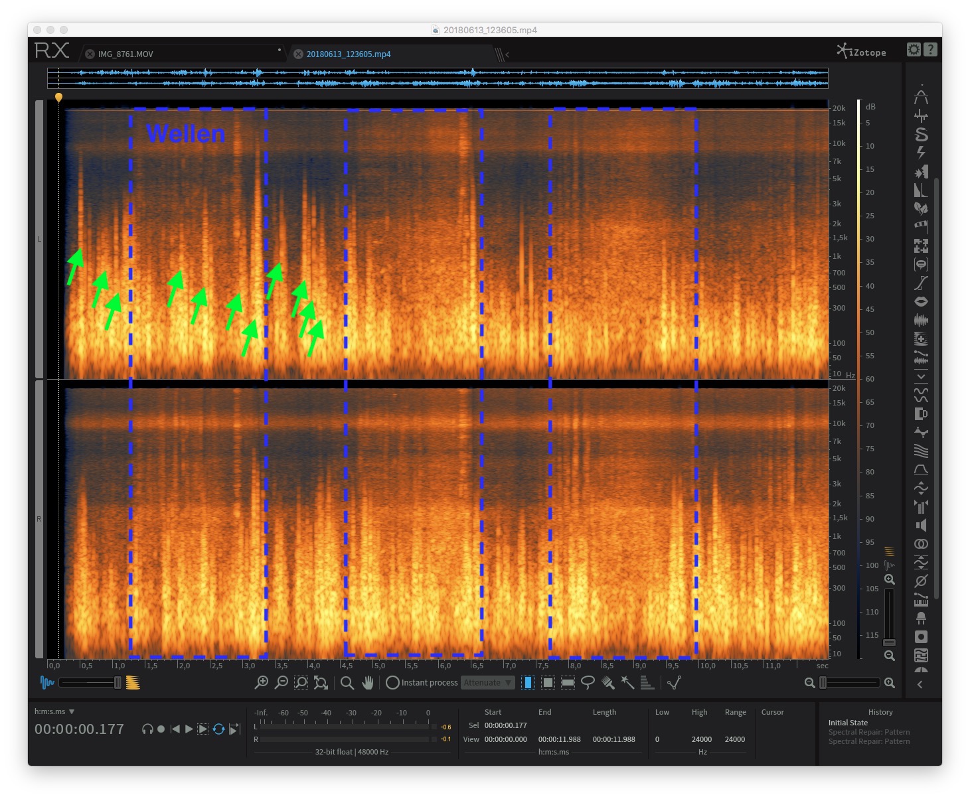Screen dimensions: 970x799
Task: Toggle the L channel selector
Action: 39,239
